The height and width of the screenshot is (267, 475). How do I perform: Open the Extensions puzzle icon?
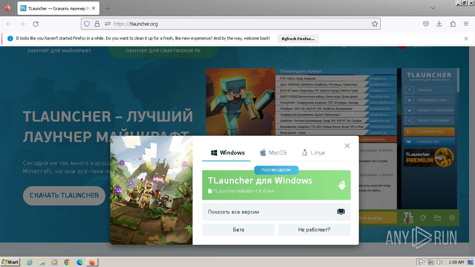click(x=453, y=24)
